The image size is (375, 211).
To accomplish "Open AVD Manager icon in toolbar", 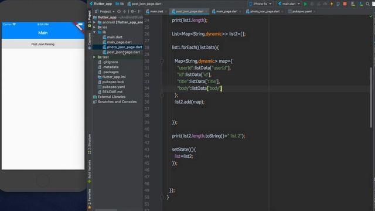I will (353, 4).
